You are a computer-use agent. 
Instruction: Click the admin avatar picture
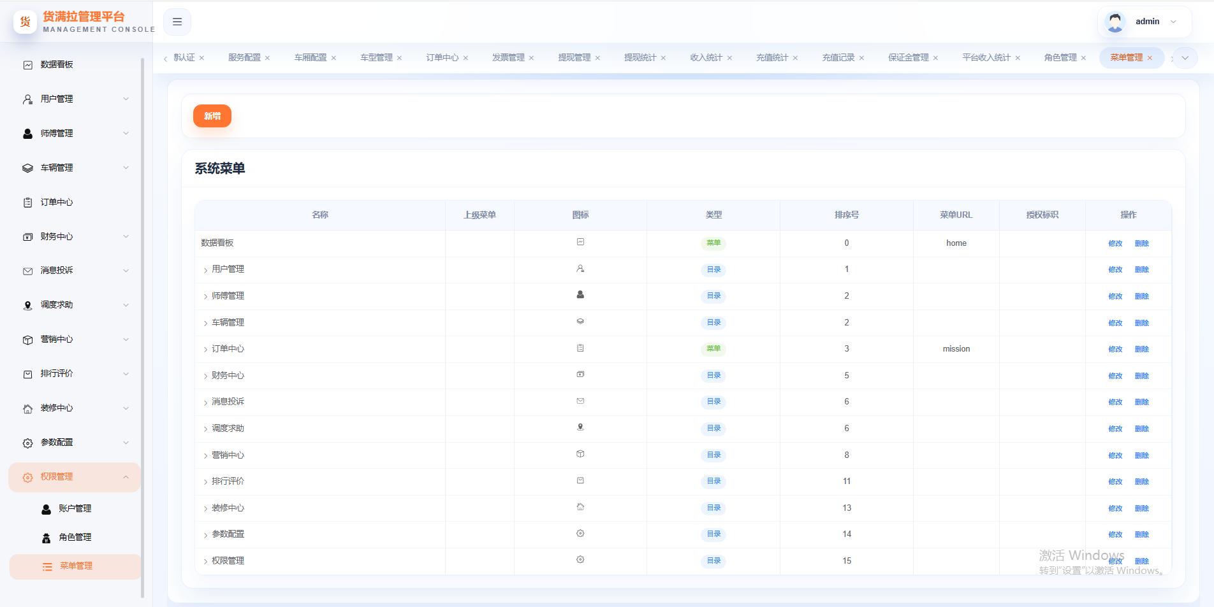[x=1115, y=22]
